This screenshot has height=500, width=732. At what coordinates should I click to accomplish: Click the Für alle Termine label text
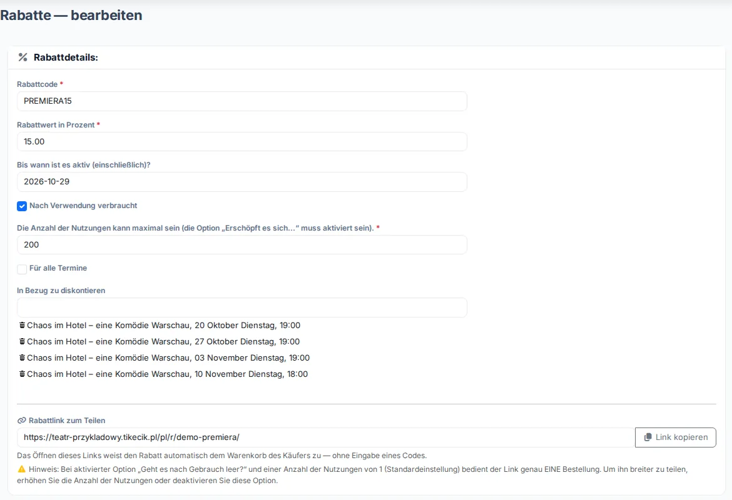pyautogui.click(x=58, y=268)
